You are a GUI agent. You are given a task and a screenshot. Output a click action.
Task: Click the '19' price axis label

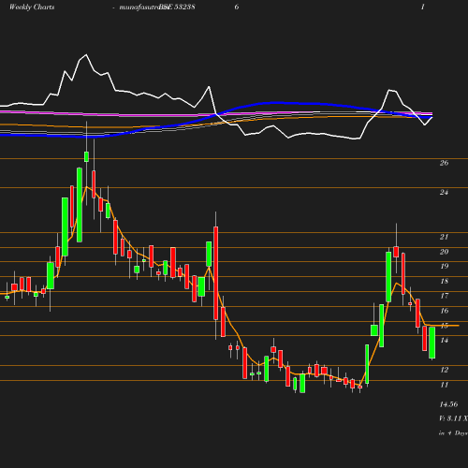coord(444,266)
